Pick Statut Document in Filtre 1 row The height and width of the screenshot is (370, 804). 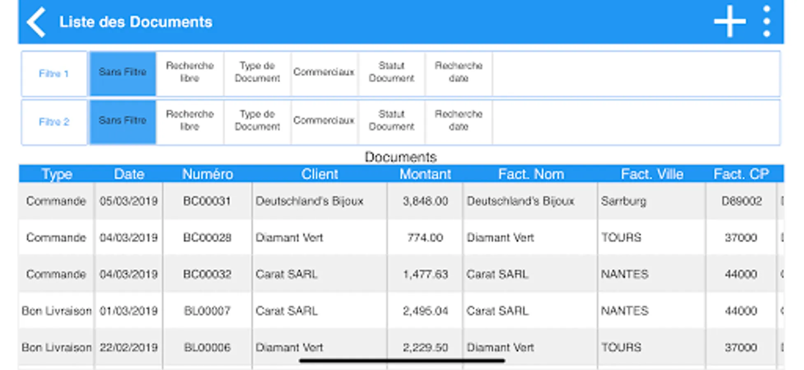pos(392,74)
